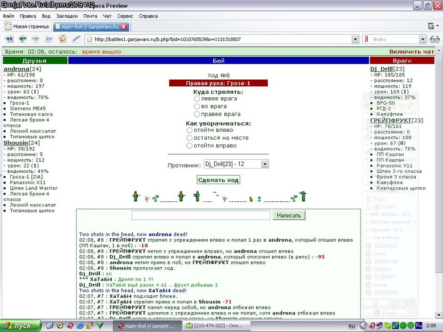This screenshot has width=443, height=332.
Task: Click the Yandex Я search engine icon
Action: [x=367, y=39]
